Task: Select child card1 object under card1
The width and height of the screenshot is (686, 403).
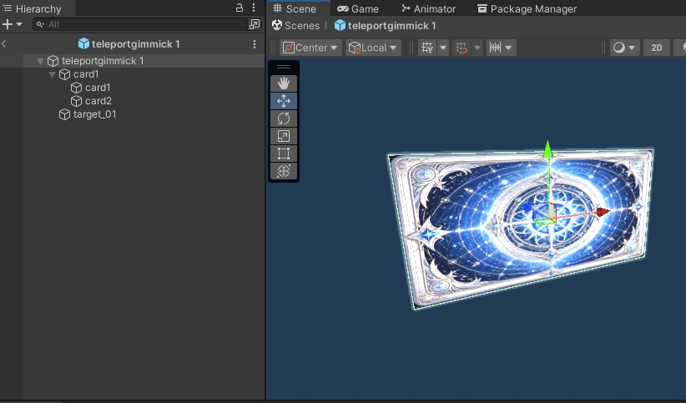Action: click(x=98, y=88)
